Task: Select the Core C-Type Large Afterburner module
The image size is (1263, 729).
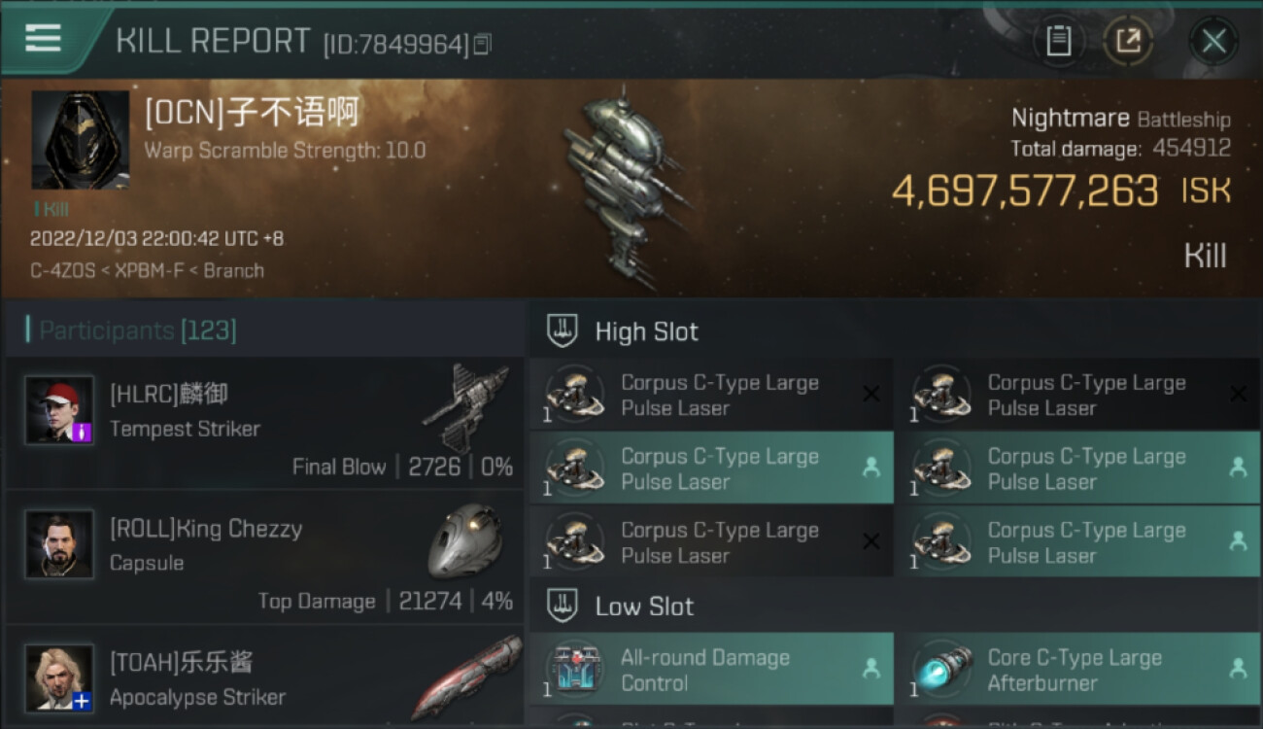Action: [1078, 669]
